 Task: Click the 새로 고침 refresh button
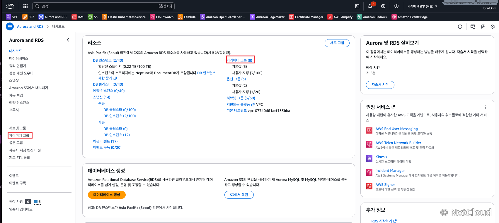[x=337, y=43]
